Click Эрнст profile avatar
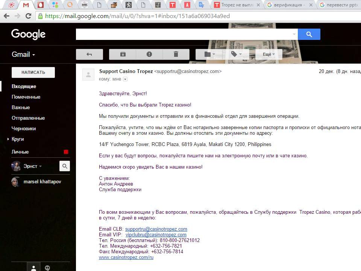This screenshot has height=271, width=361. 16,166
